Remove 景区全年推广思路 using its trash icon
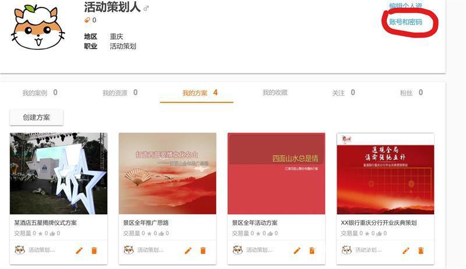This screenshot has height=269, width=466. pyautogui.click(x=203, y=250)
